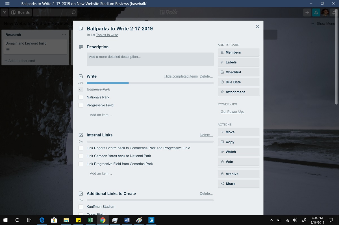The height and width of the screenshot is (225, 339).
Task: Show hidden system tray icons
Action: pos(271,220)
